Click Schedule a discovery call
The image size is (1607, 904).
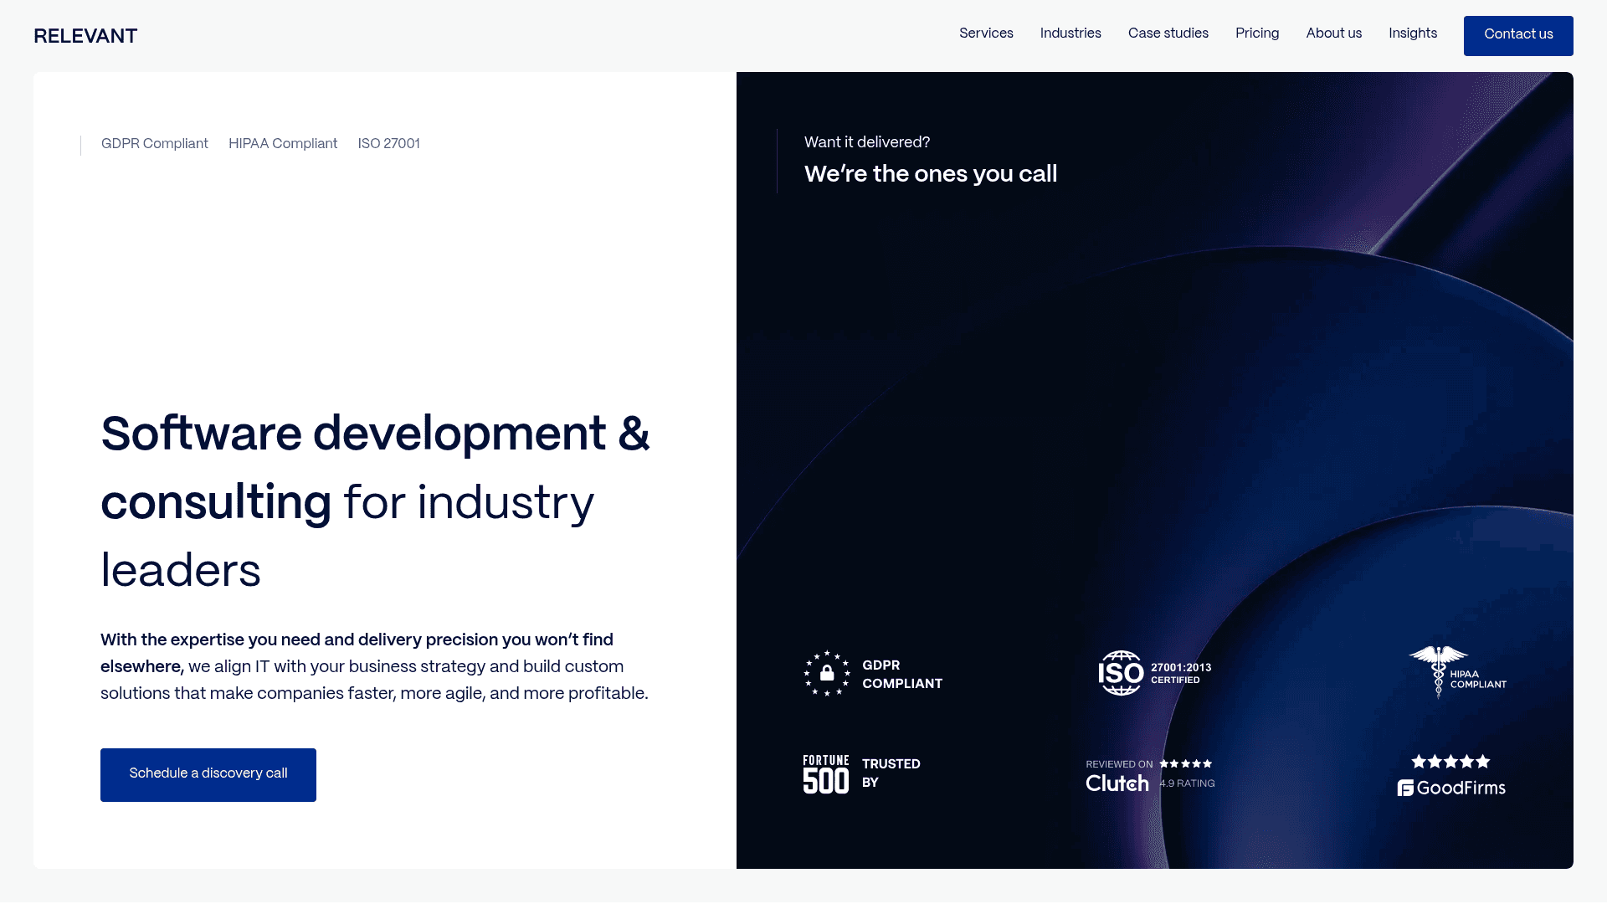pos(208,774)
